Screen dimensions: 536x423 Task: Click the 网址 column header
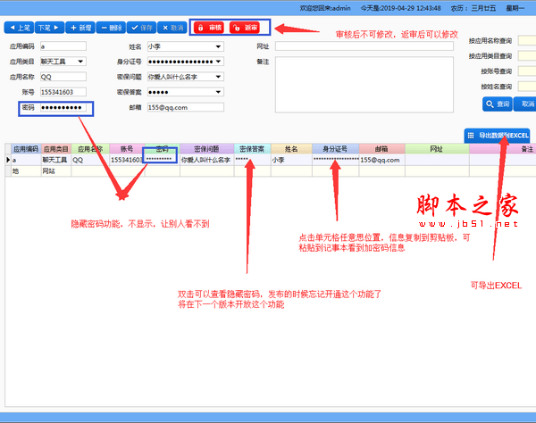point(437,149)
